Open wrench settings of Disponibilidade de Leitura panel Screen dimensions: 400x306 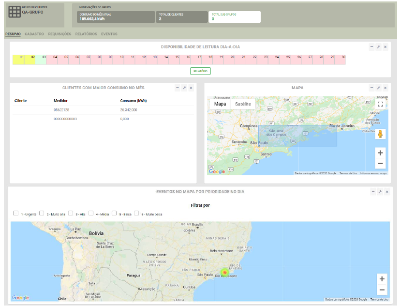[378, 47]
